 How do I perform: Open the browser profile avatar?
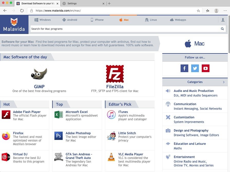click(x=216, y=10)
